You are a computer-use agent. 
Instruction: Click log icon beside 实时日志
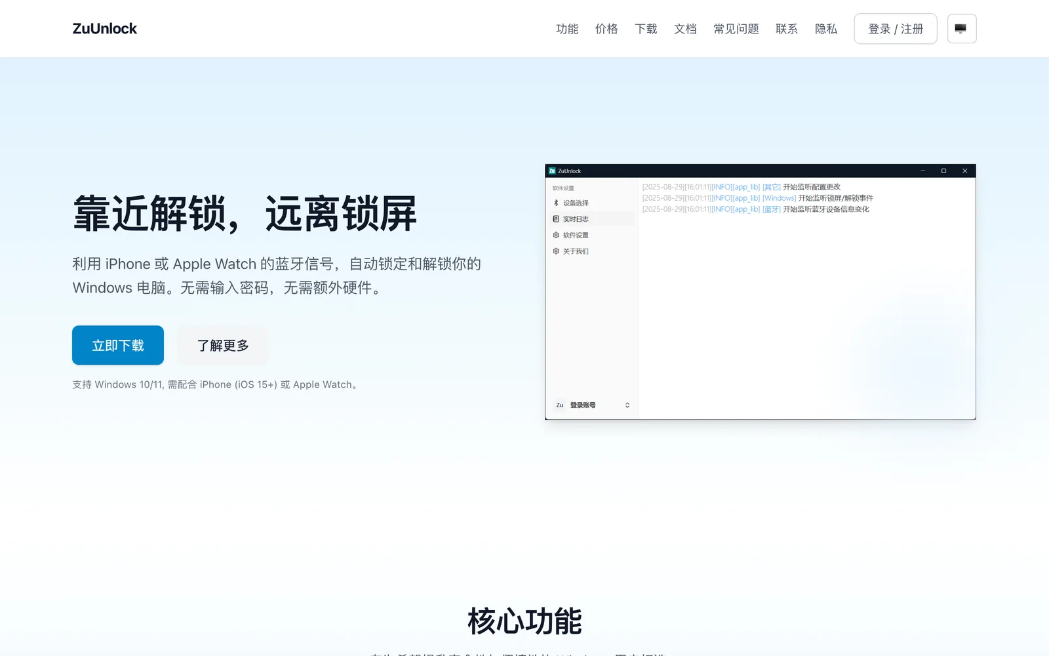tap(556, 219)
